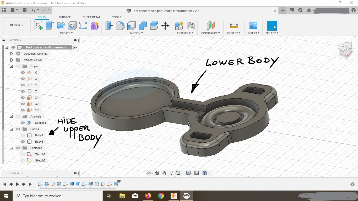
Task: Open the New Joint tool
Action: pos(179,26)
